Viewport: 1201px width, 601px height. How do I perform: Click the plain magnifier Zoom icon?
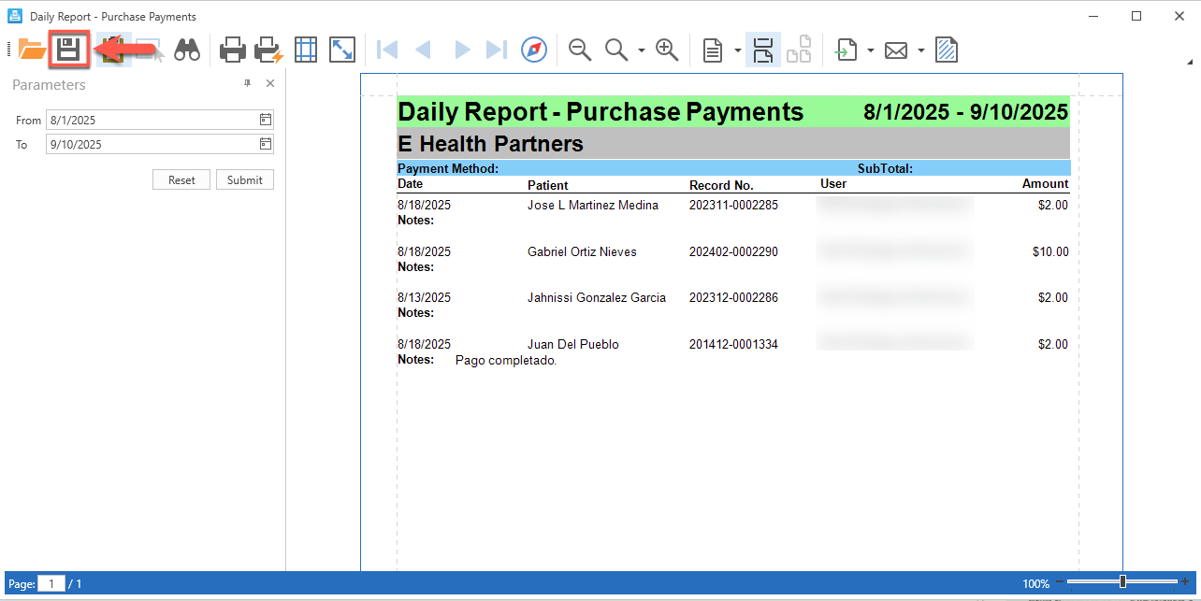pos(616,50)
